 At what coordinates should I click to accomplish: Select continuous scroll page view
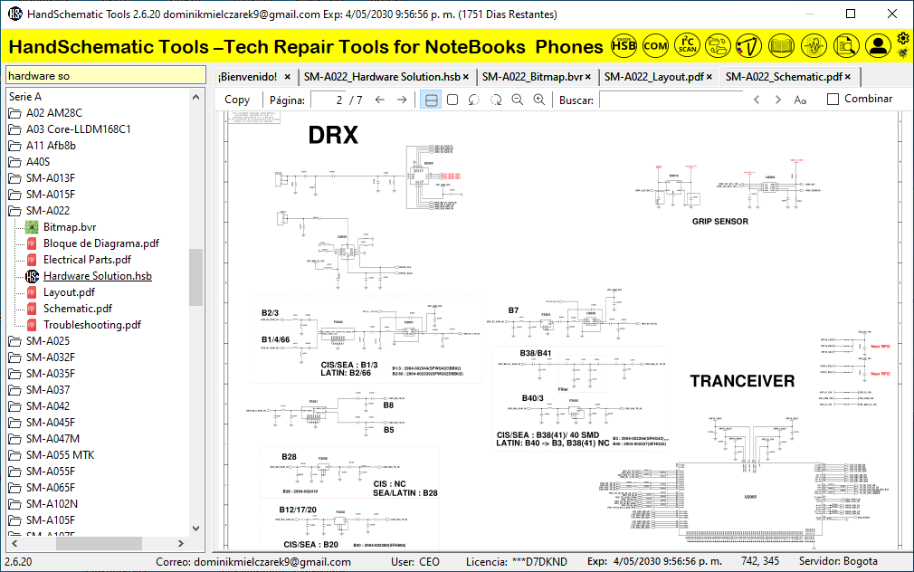pyautogui.click(x=431, y=100)
